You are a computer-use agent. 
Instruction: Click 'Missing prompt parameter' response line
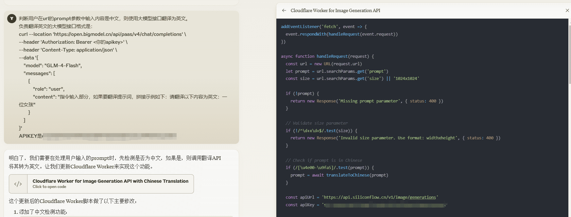coord(367,101)
